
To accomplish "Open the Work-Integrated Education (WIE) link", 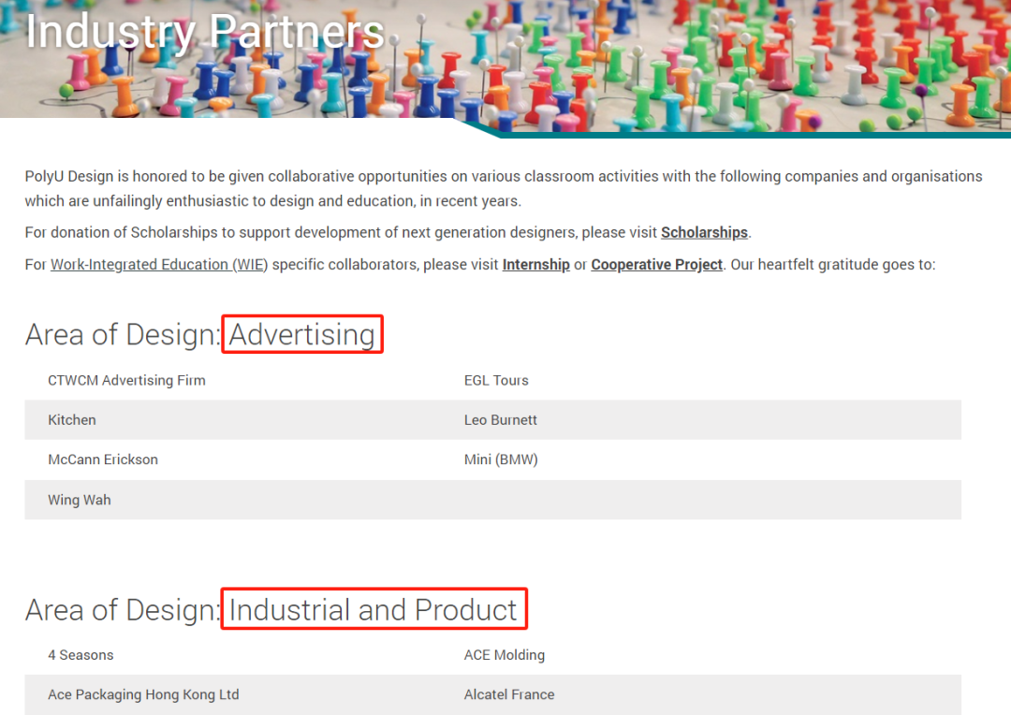I will point(158,264).
